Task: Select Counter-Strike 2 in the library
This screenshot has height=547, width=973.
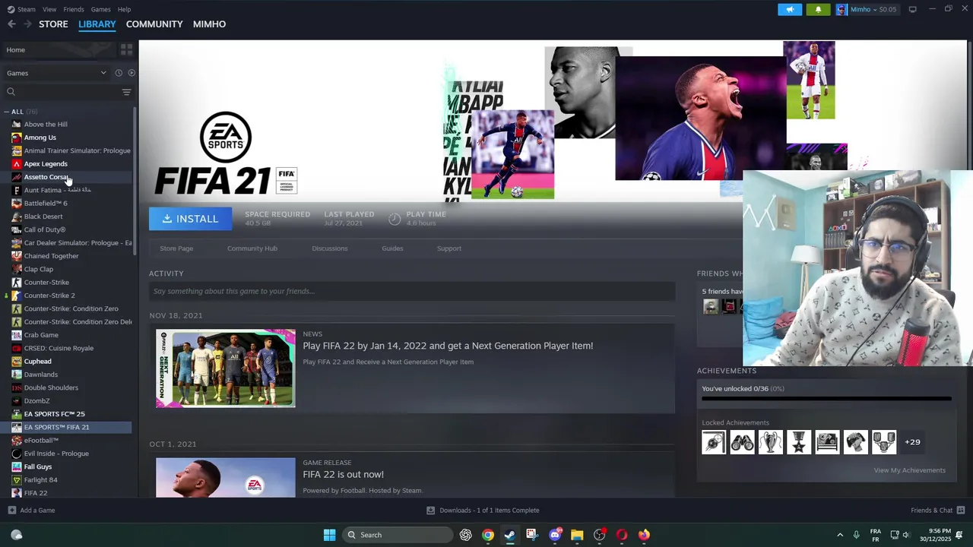Action: [x=49, y=296]
